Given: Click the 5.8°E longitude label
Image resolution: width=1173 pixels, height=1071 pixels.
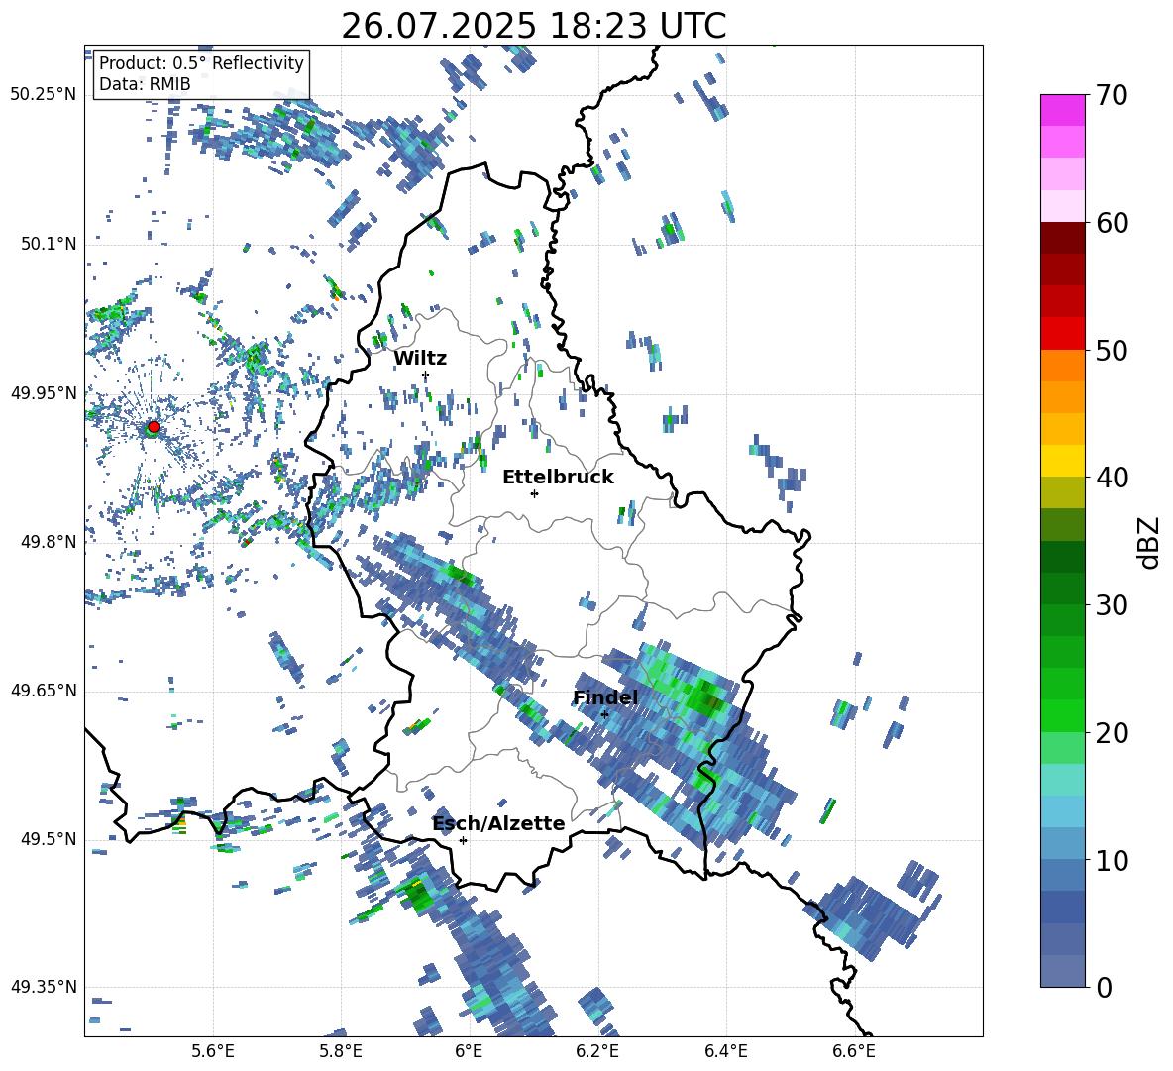Looking at the screenshot, I should [341, 1051].
